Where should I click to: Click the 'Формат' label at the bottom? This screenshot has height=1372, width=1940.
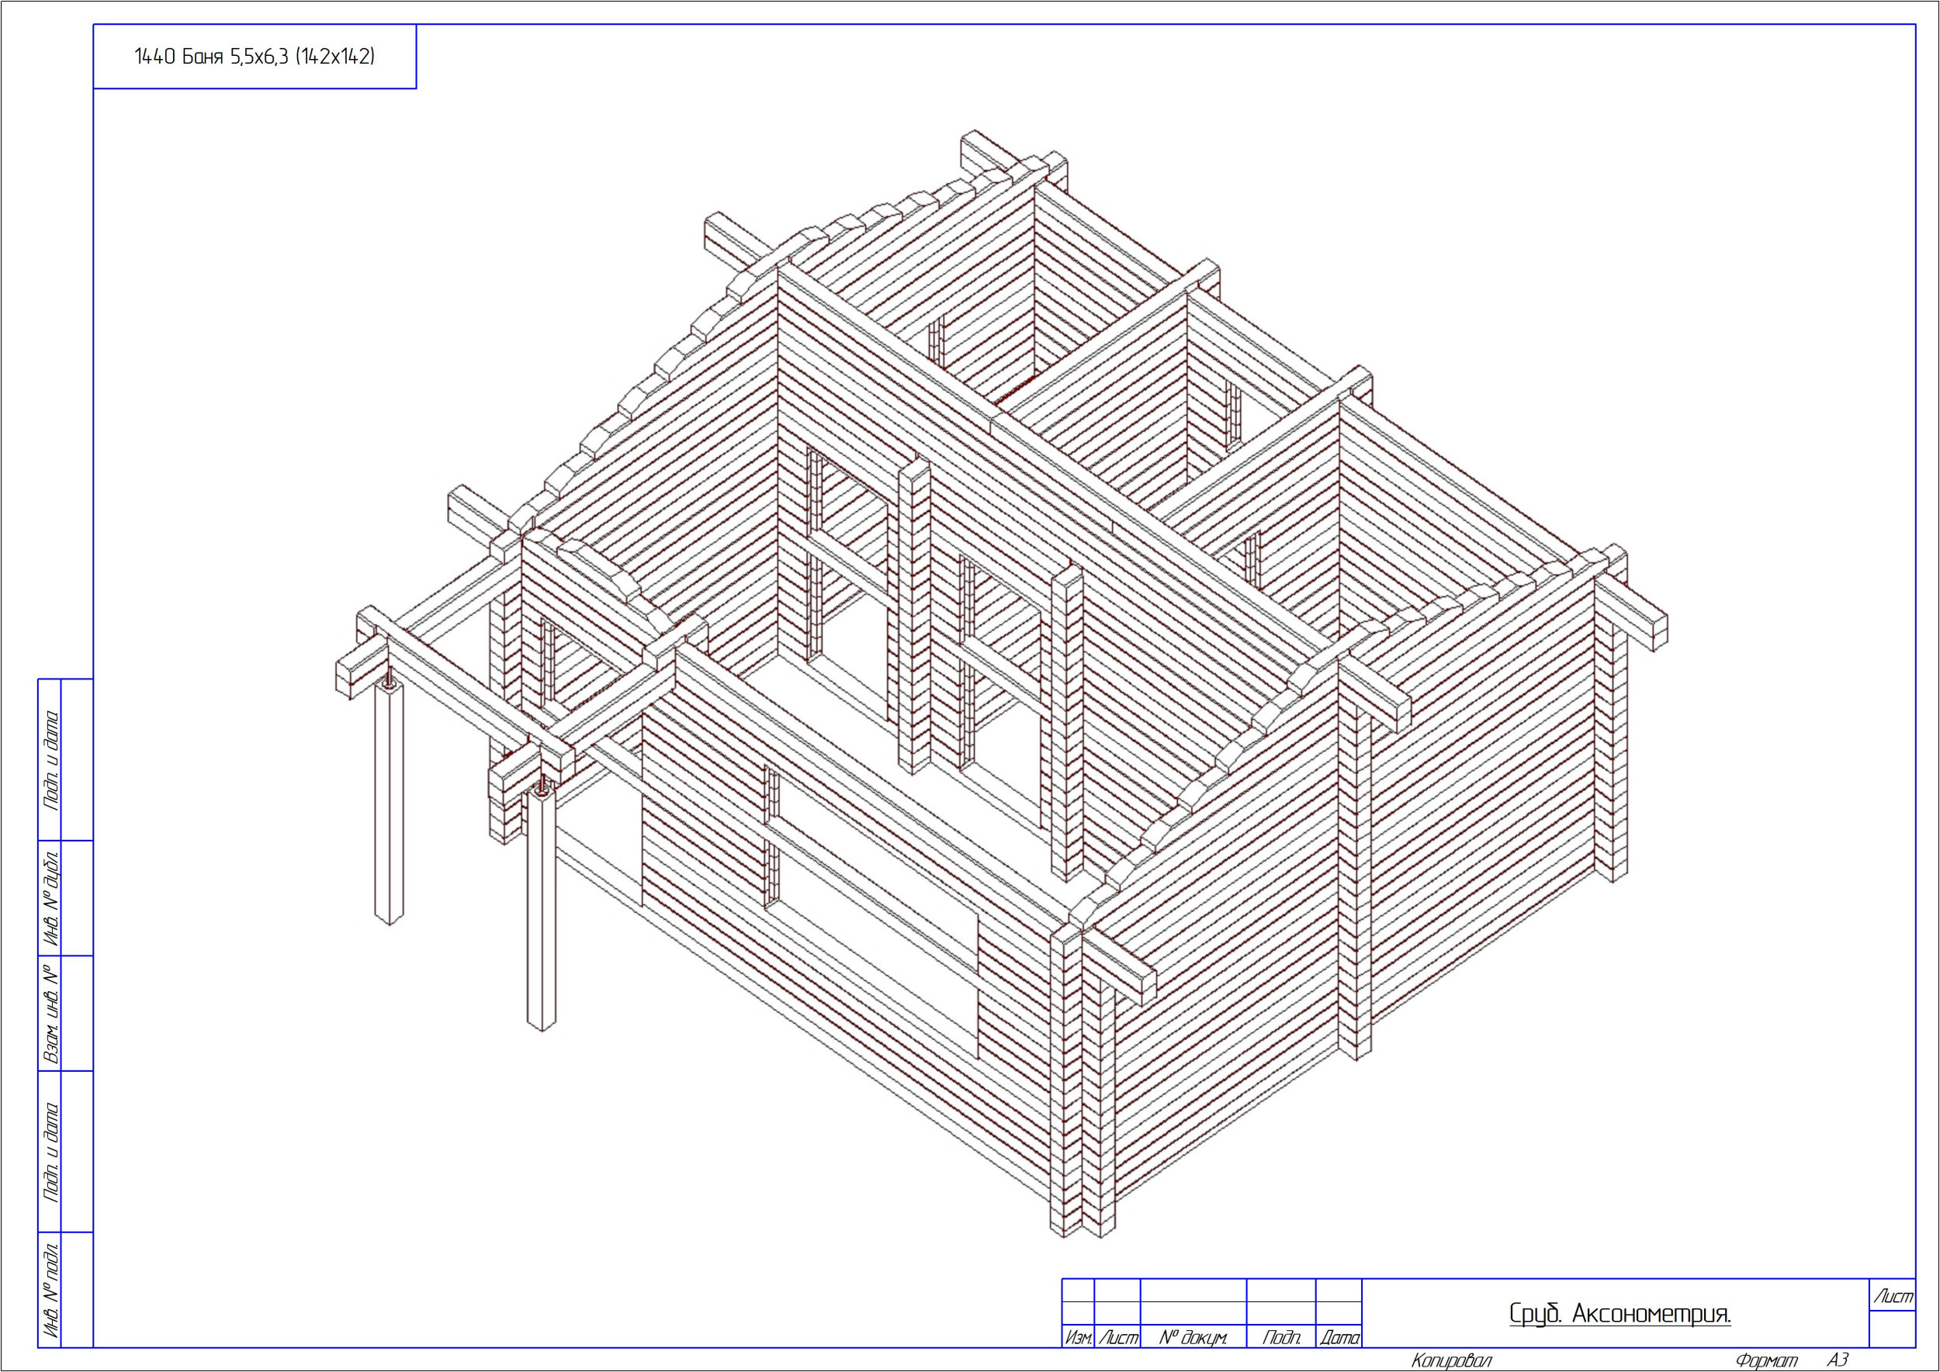pyautogui.click(x=1766, y=1361)
